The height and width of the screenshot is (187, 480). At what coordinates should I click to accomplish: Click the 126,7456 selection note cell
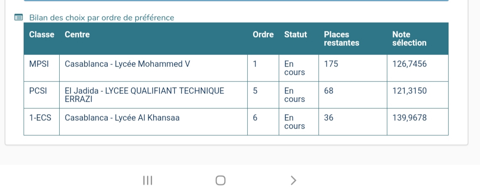[x=417, y=68]
